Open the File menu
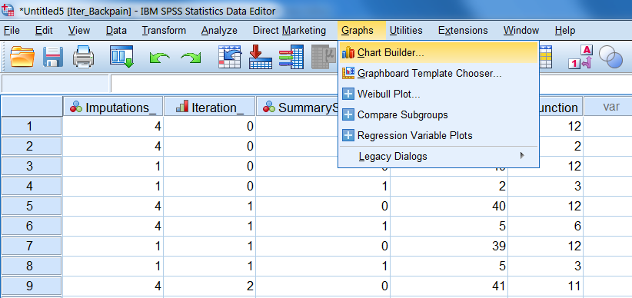This screenshot has width=632, height=298. (x=12, y=31)
